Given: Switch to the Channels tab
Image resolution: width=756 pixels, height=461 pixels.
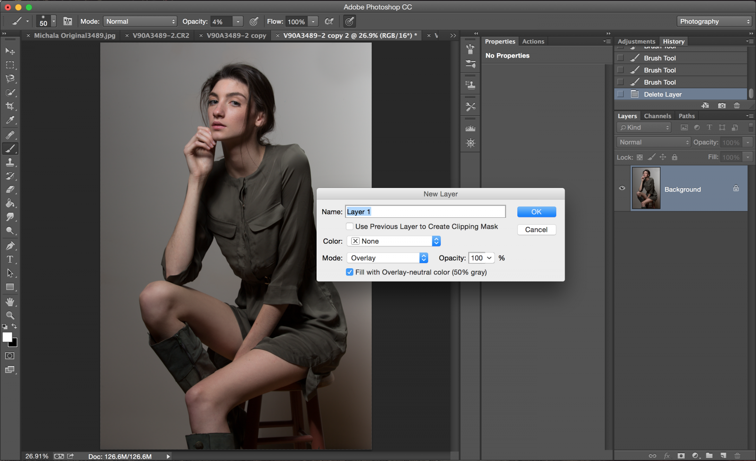Looking at the screenshot, I should coord(657,116).
